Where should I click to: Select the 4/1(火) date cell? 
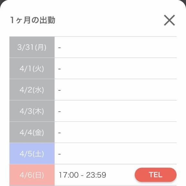(32, 68)
